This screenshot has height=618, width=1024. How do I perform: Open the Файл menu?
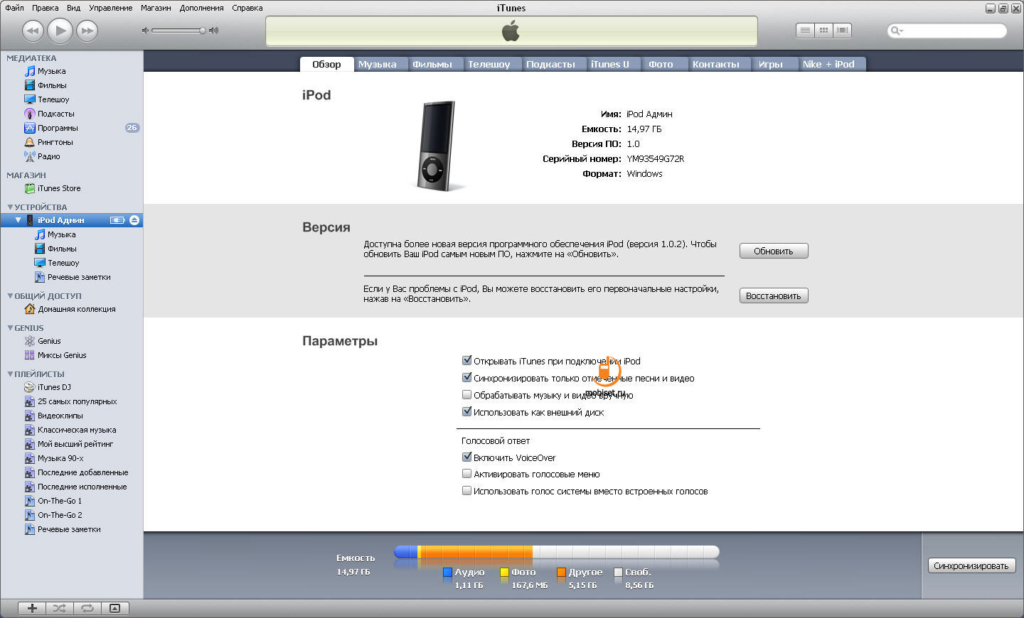14,8
